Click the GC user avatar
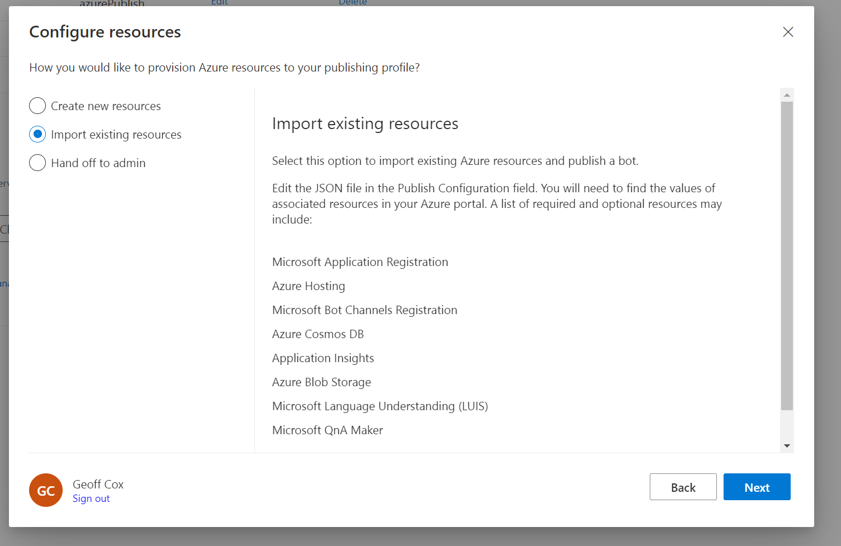 (x=46, y=490)
